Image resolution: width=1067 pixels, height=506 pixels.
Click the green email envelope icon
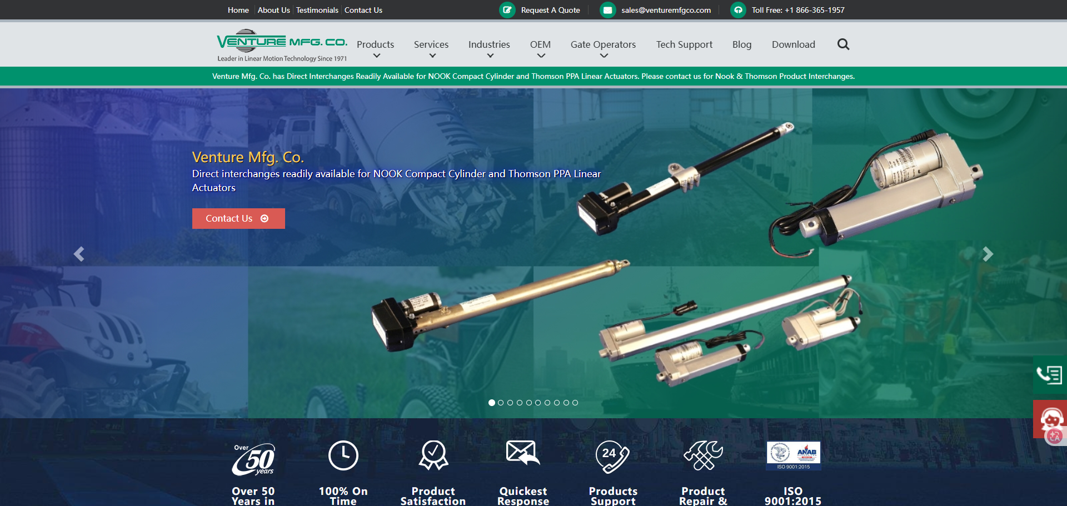coord(607,10)
